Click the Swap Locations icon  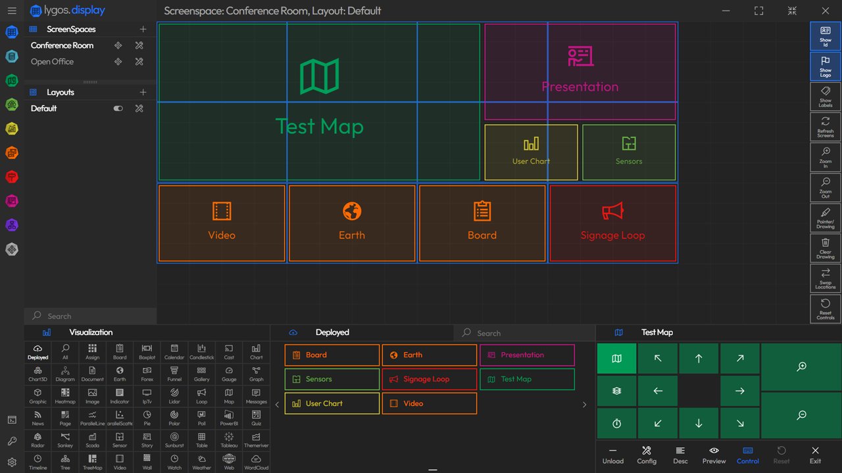pos(825,277)
